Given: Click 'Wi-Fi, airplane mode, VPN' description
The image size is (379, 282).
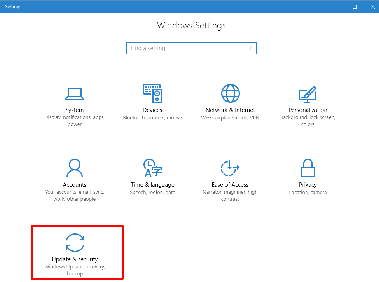Looking at the screenshot, I should click(x=230, y=118).
